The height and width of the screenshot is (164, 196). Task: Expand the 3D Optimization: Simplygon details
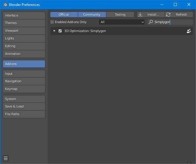[54, 31]
